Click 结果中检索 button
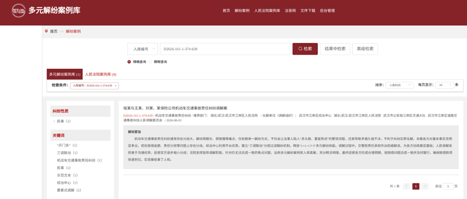This screenshot has height=199, width=467. [x=335, y=49]
